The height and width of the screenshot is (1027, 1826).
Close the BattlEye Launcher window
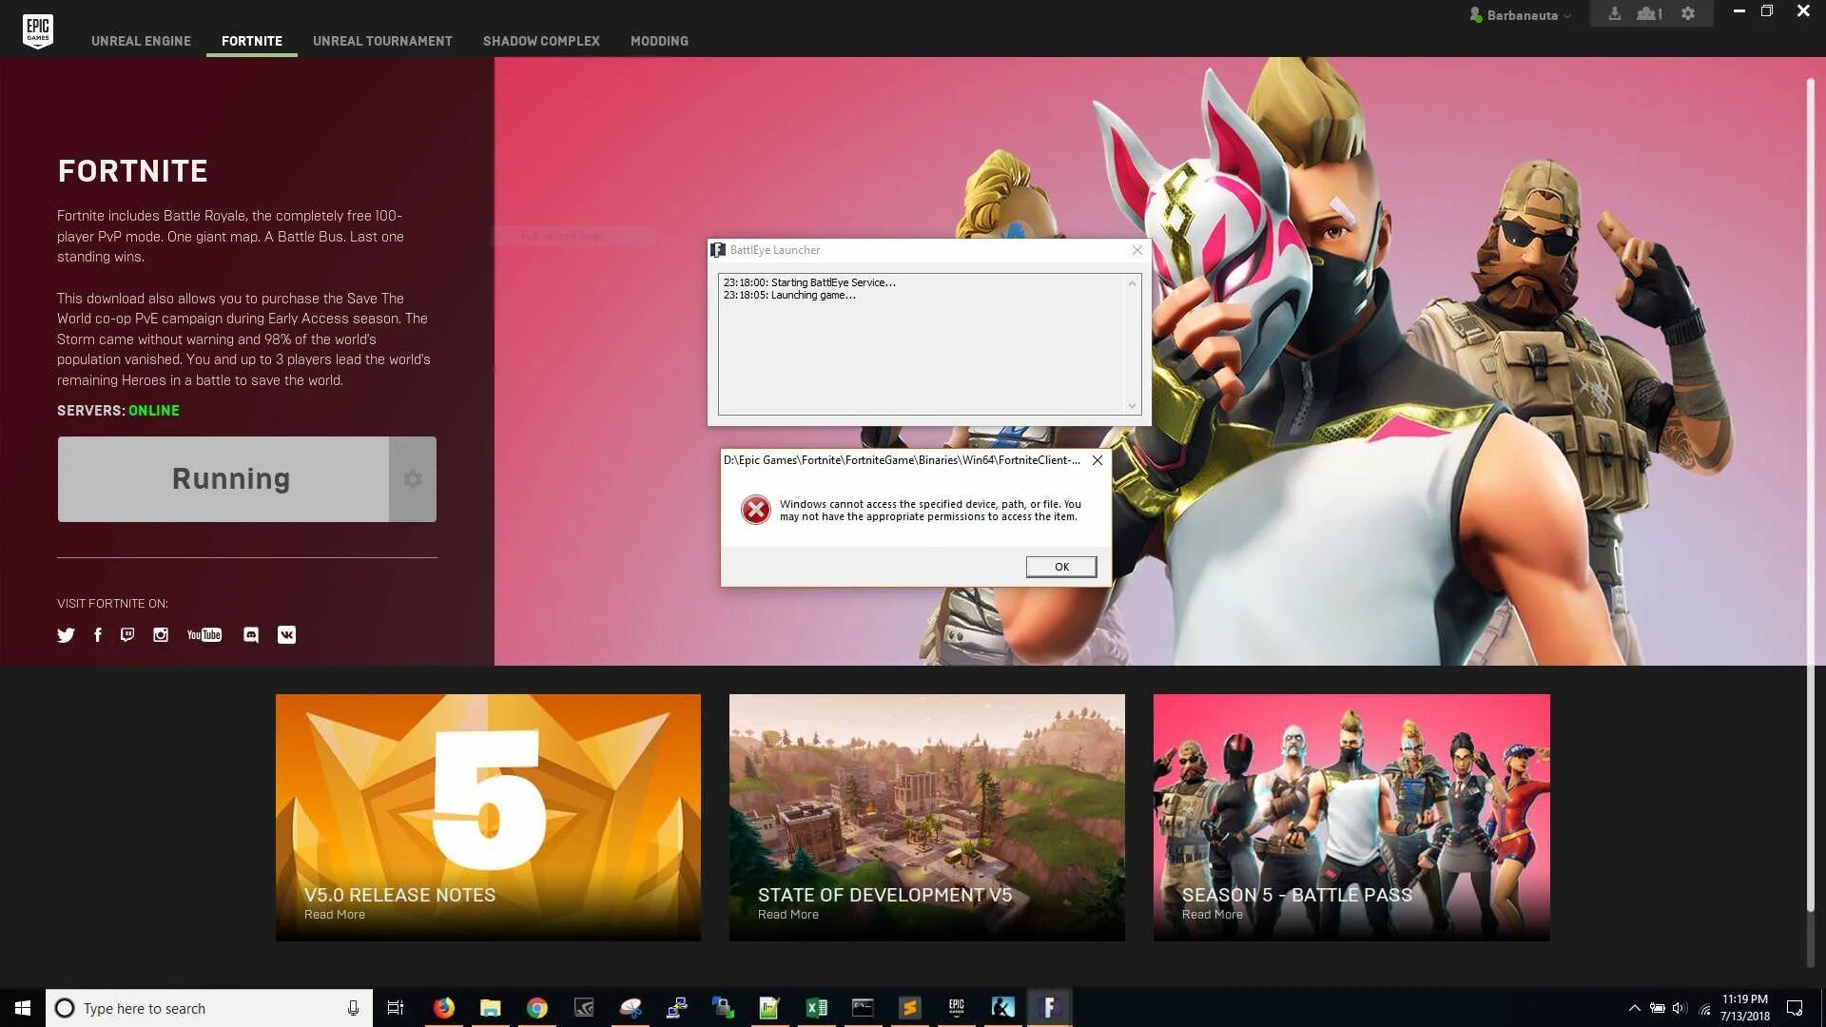point(1136,250)
